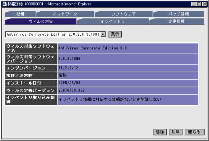Open the 機器 tab
Screen dimensions: 209x141
(x=20, y=14)
